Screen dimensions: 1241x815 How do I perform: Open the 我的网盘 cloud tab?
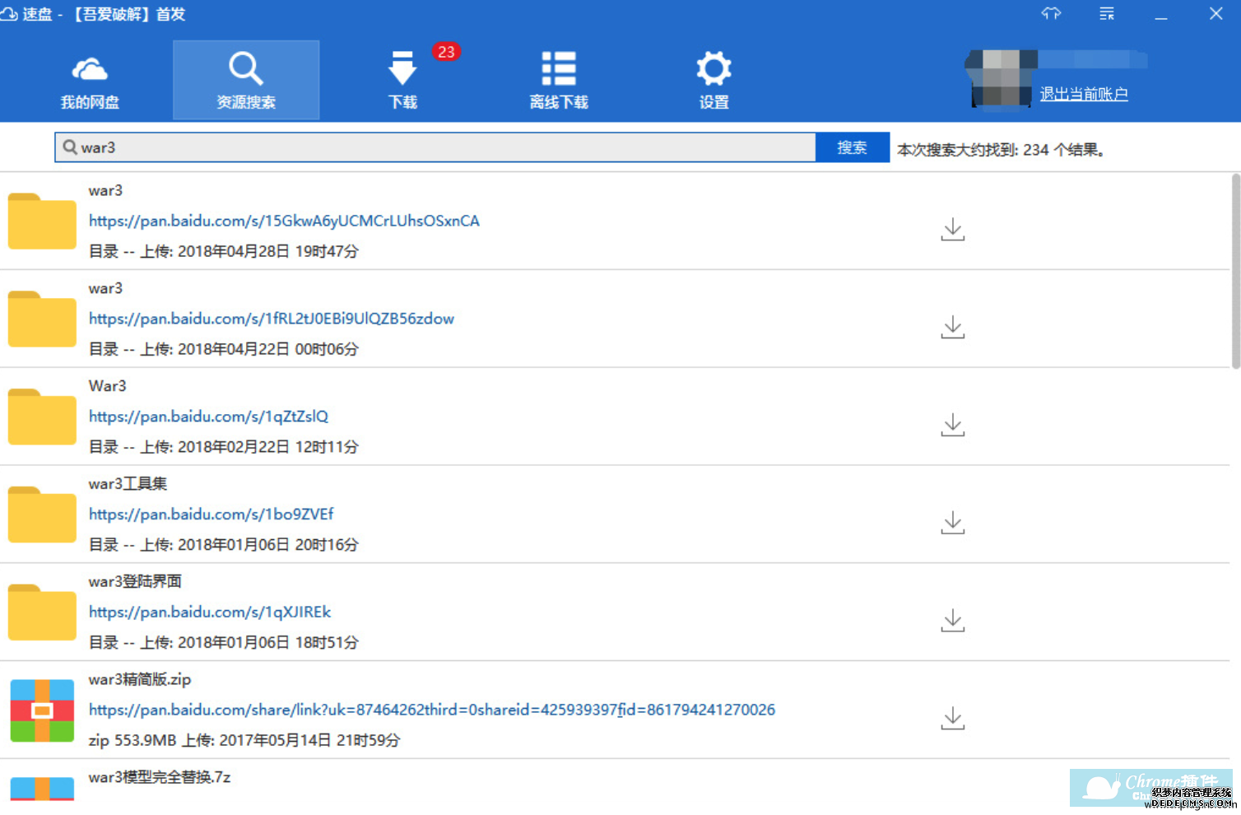[x=90, y=81]
